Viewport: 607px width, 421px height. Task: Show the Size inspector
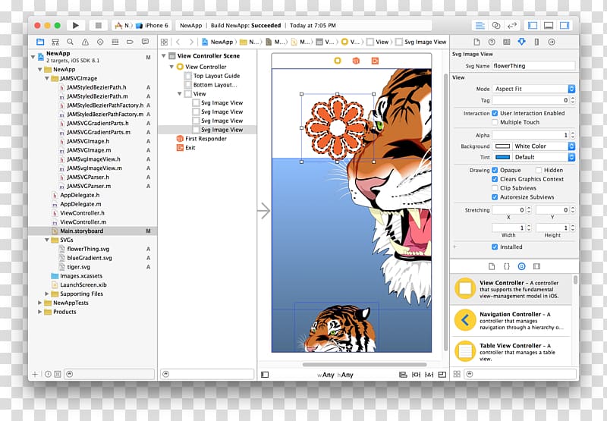[536, 42]
